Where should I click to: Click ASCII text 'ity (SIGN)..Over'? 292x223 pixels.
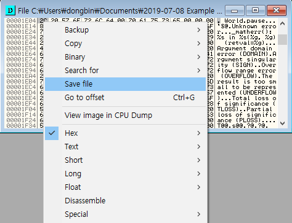(x=246, y=65)
